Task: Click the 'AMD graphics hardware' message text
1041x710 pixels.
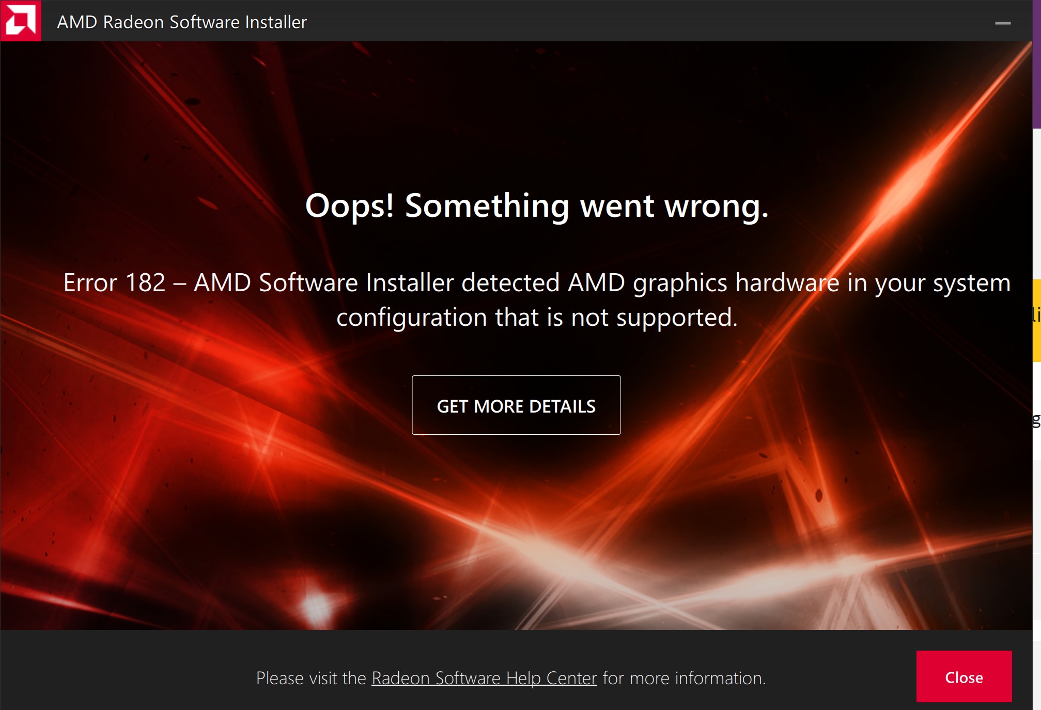Action: coord(703,283)
